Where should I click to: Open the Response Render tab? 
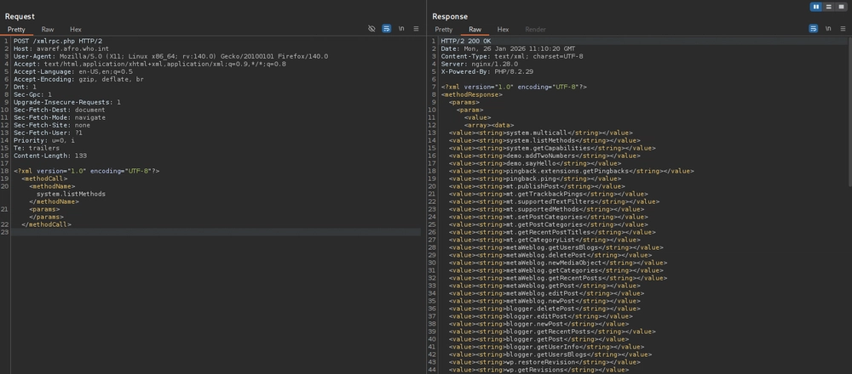535,29
